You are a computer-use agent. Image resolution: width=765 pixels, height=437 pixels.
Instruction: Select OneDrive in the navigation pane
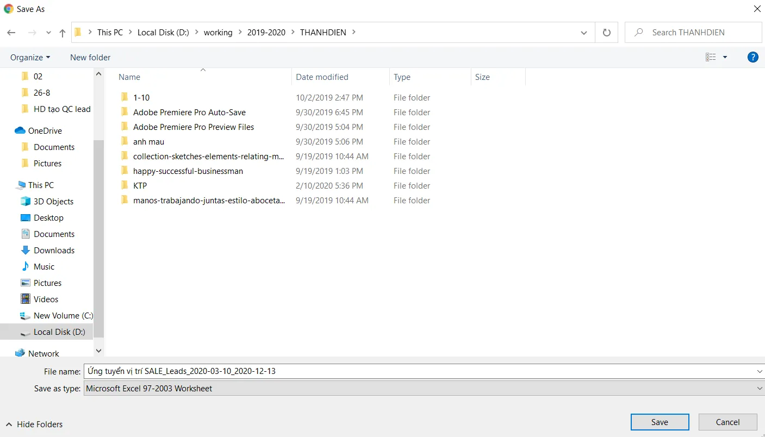point(45,130)
